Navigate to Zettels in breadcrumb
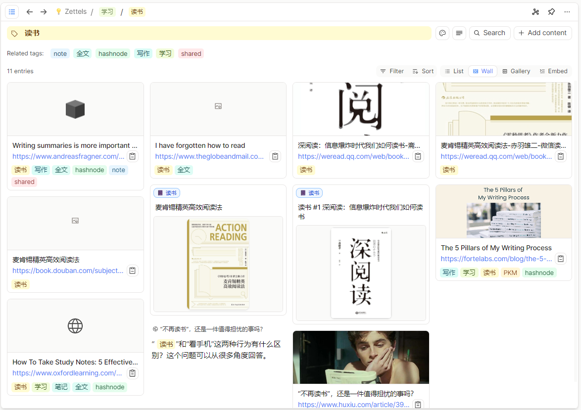581x410 pixels. tap(75, 12)
